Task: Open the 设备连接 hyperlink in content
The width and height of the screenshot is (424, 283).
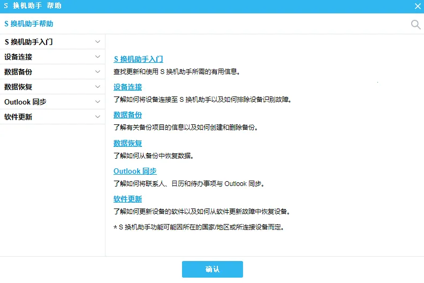Action: (127, 87)
